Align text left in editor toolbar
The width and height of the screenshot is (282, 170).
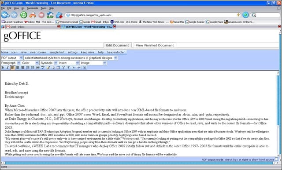click(12, 68)
